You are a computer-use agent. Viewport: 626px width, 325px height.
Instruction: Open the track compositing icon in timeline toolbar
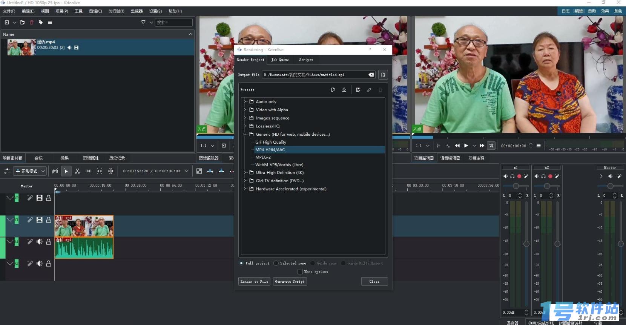tap(199, 171)
